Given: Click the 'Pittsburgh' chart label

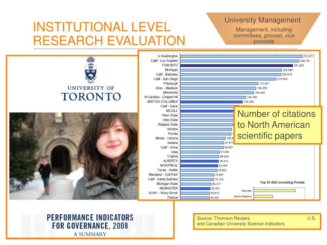Looking at the screenshot, I should (171, 84).
